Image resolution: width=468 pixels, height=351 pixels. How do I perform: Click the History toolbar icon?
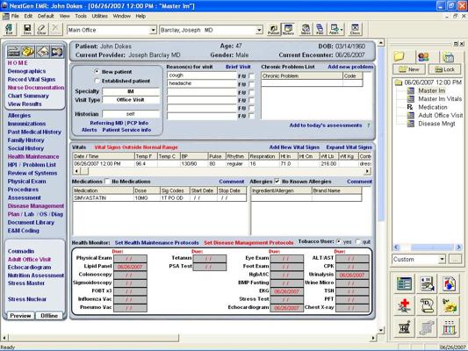coord(288,29)
